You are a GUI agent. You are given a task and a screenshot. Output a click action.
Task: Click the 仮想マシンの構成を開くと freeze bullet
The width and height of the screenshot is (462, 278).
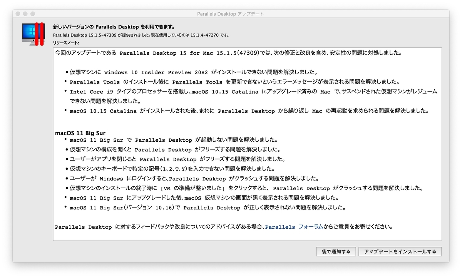[175, 150]
